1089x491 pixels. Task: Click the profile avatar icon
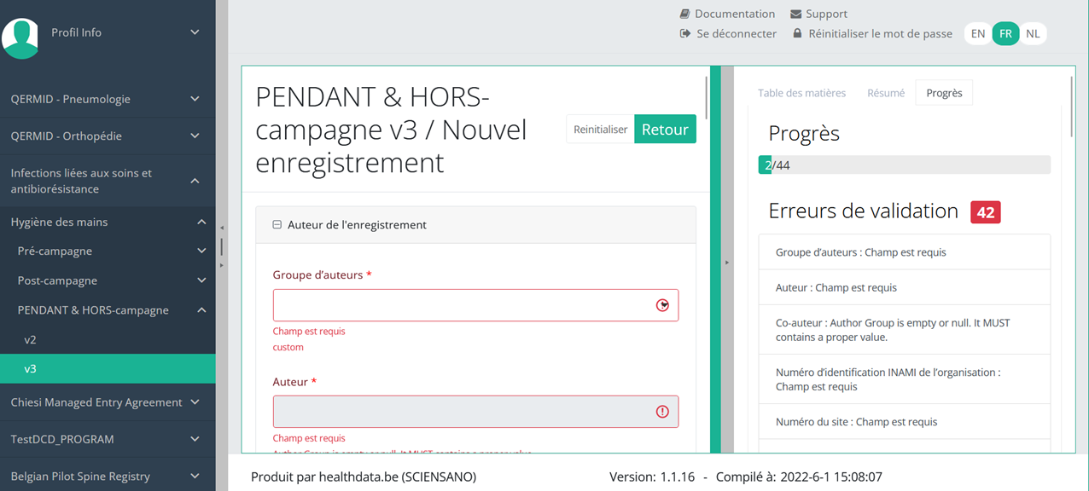pyautogui.click(x=20, y=38)
